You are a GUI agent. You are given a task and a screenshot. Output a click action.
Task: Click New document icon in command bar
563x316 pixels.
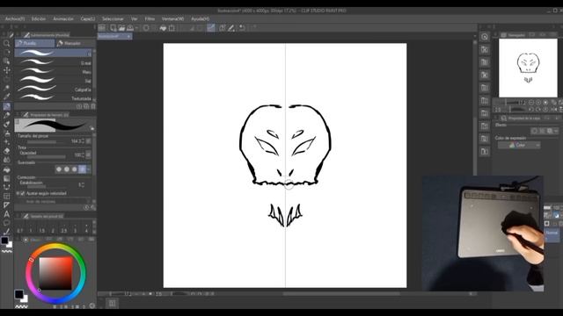[113, 28]
